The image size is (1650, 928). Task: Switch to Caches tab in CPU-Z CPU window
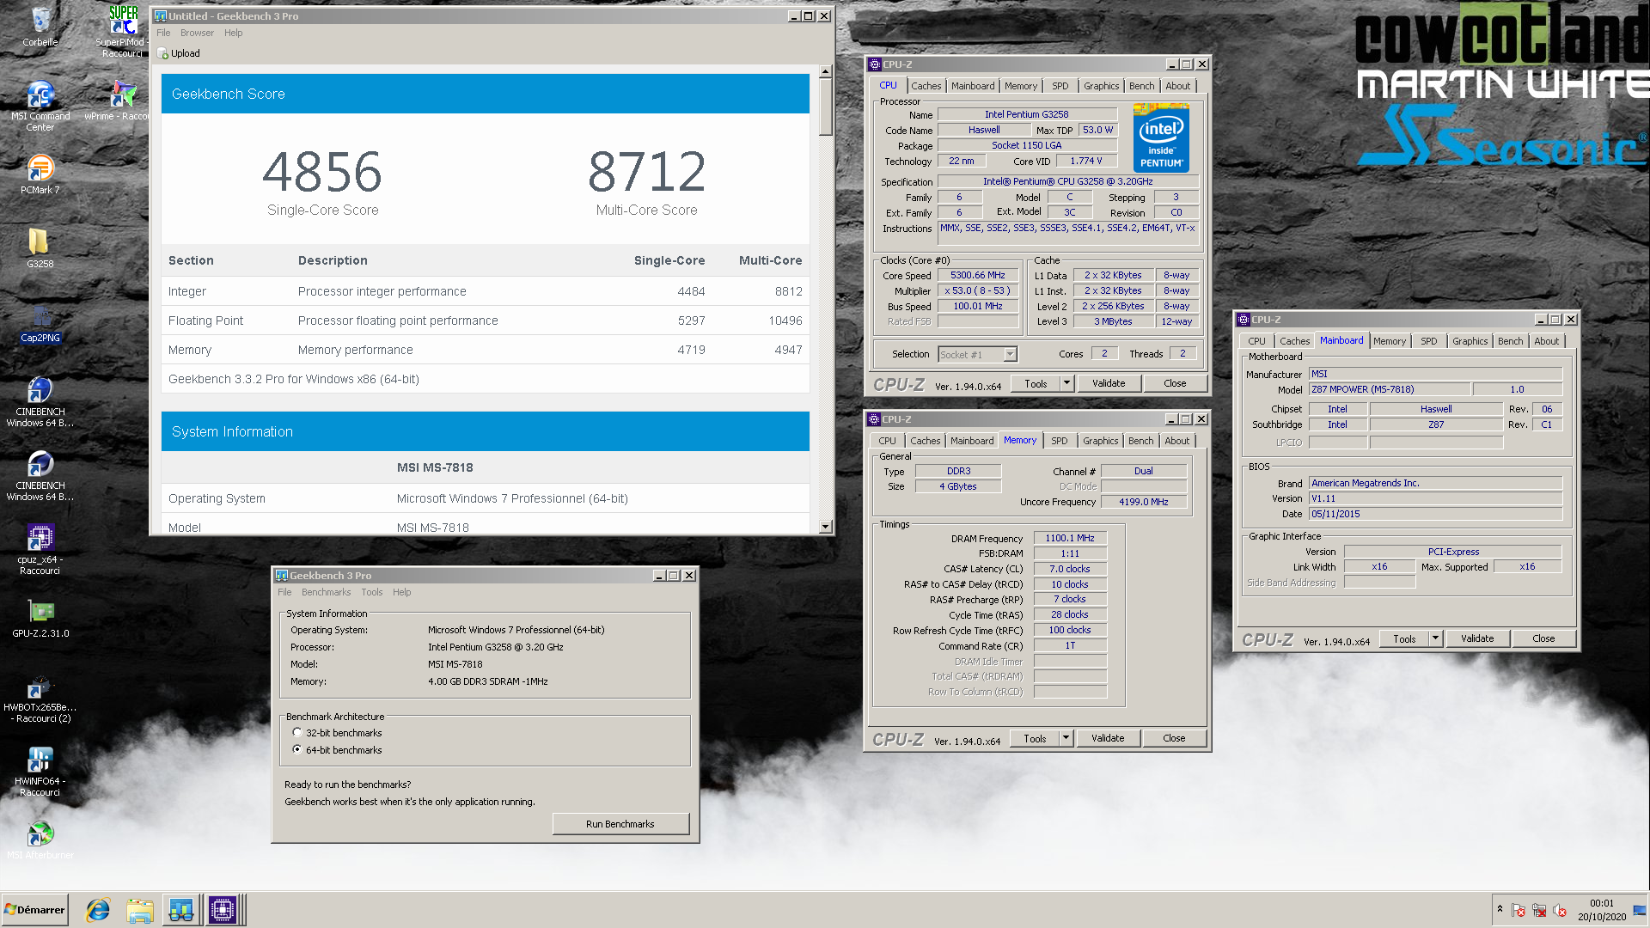(926, 86)
